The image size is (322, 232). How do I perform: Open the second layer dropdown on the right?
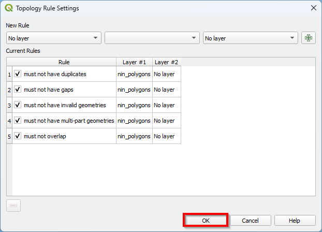click(250, 38)
